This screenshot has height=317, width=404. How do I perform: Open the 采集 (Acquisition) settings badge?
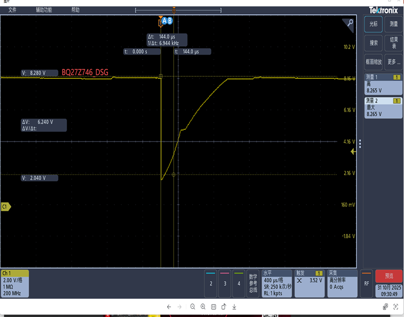point(342,283)
